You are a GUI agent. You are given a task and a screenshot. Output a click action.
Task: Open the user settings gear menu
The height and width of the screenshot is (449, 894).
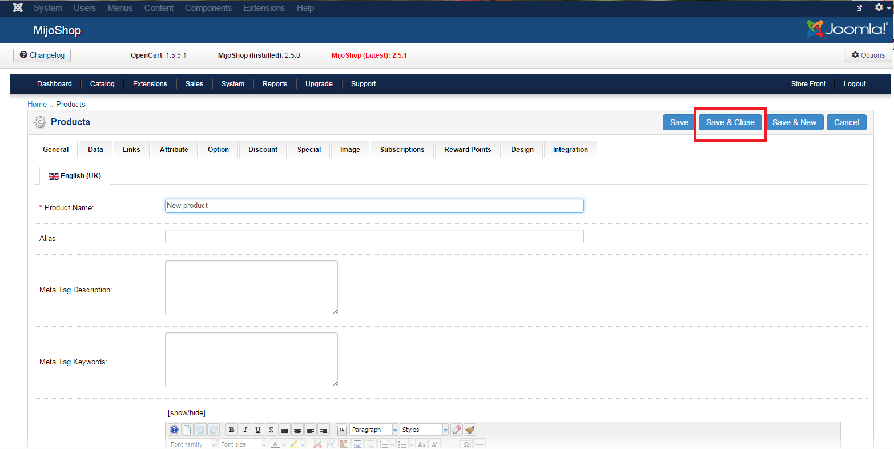(x=882, y=7)
